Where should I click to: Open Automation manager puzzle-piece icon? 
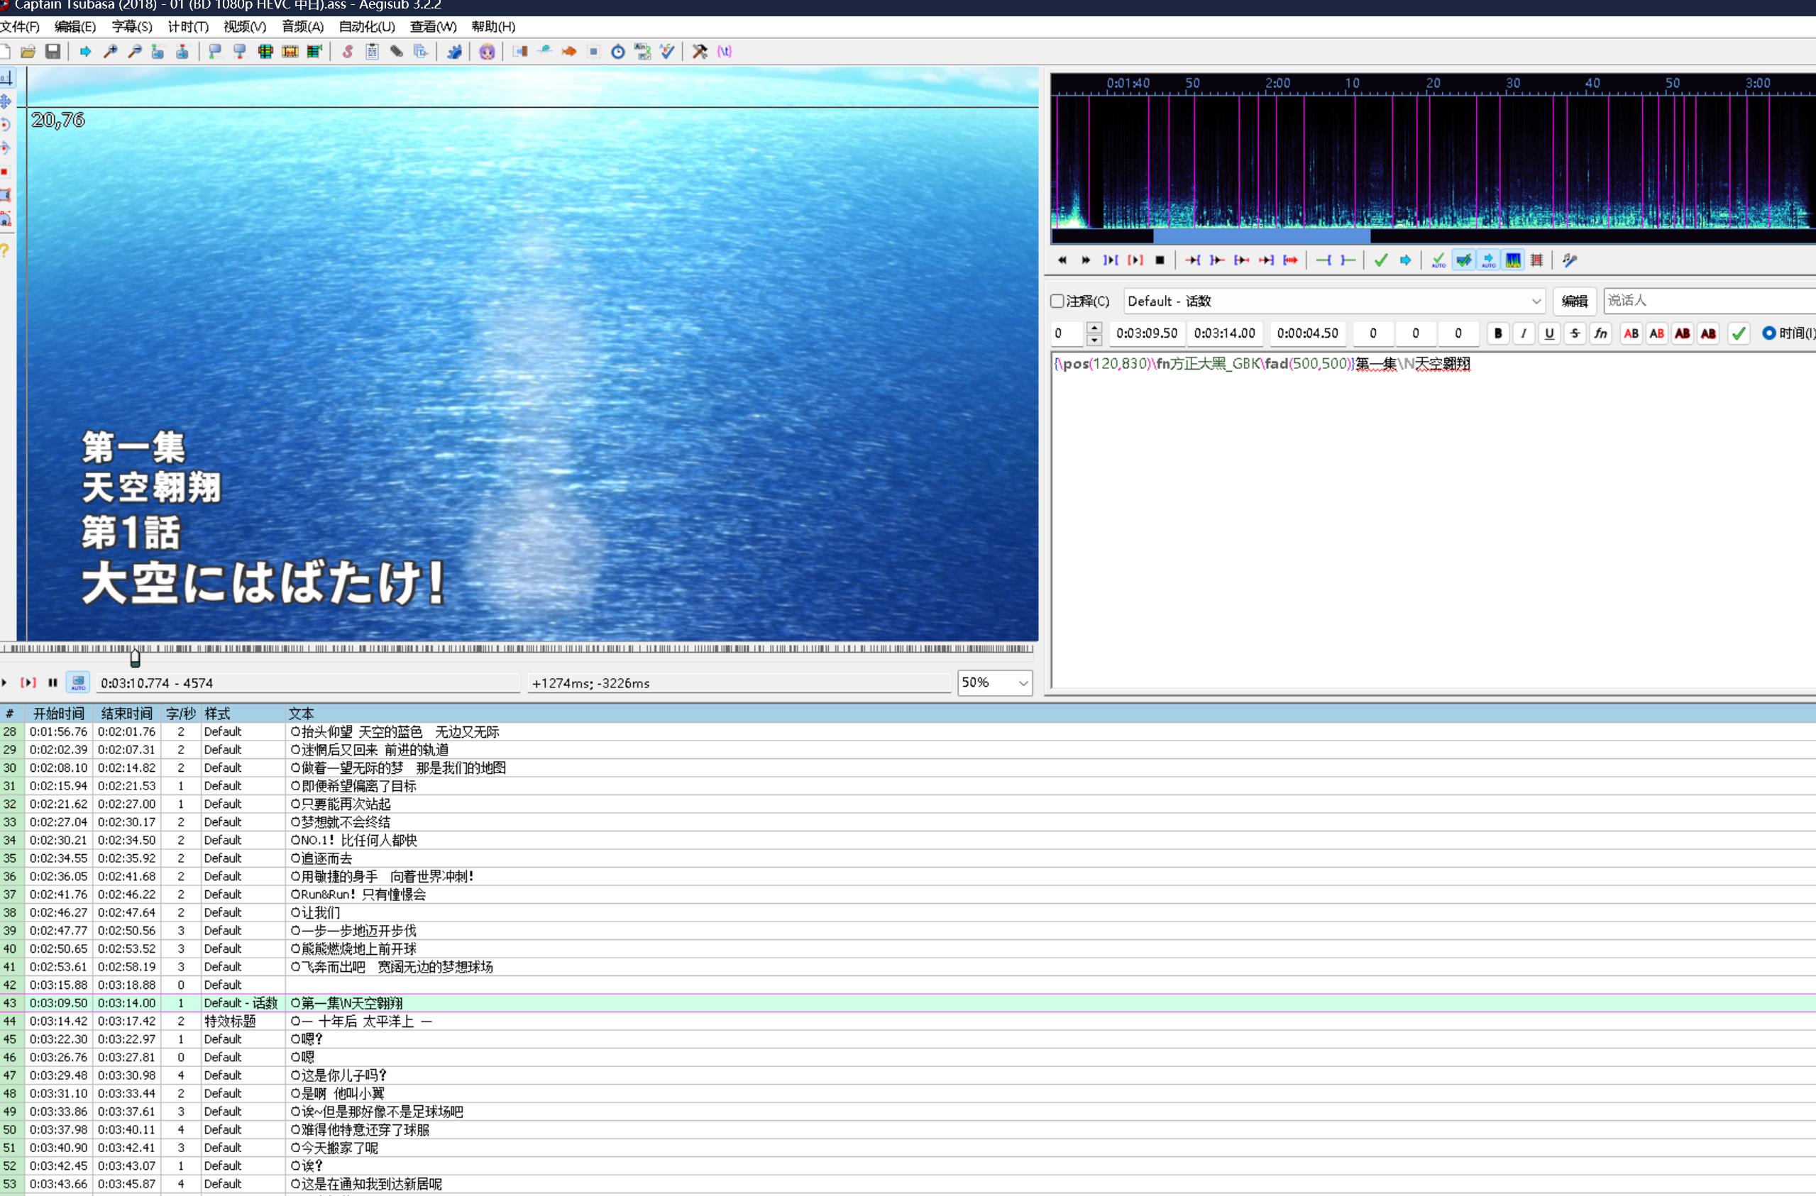(x=454, y=52)
